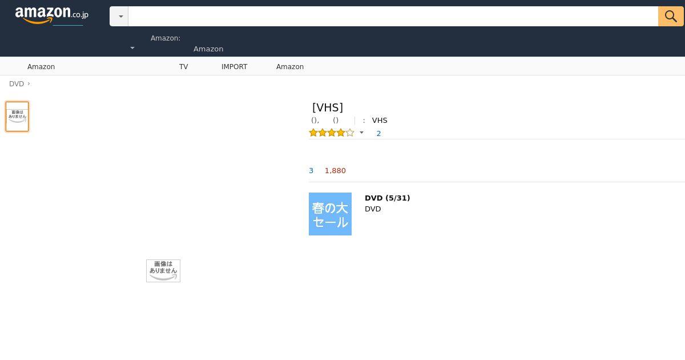Open the 2 customer reviews link

pos(378,134)
